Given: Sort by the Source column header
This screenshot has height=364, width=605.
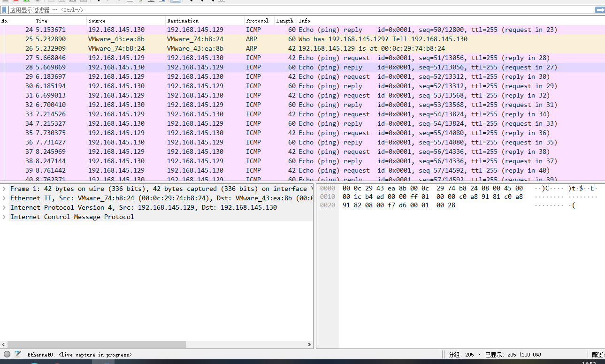Looking at the screenshot, I should click(x=126, y=21).
